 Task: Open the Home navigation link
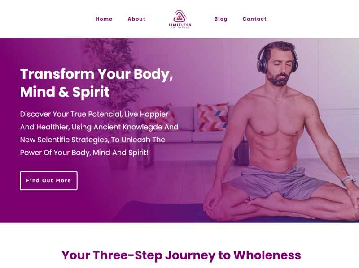104,19
